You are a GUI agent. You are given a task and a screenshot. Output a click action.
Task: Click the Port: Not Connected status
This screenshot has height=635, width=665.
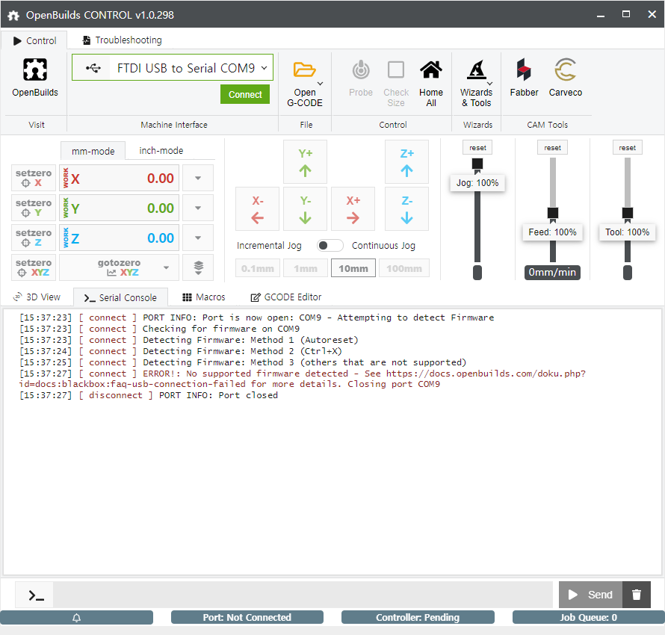(x=247, y=618)
